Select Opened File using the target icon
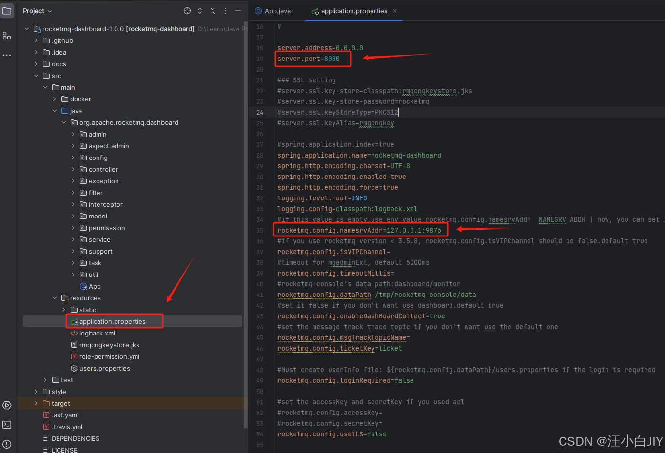The width and height of the screenshot is (665, 453). pyautogui.click(x=187, y=10)
